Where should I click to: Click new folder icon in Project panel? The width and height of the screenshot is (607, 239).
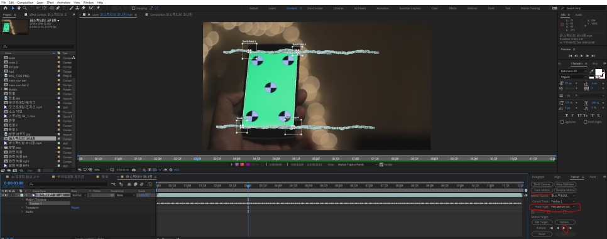pos(9,170)
